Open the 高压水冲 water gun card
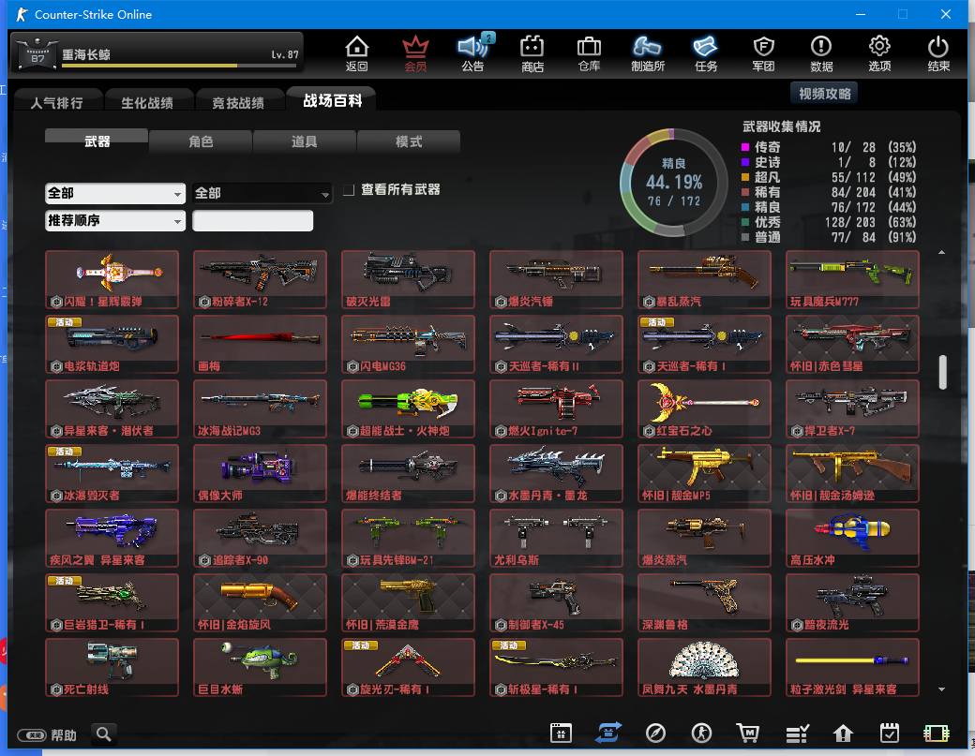Viewport: 975px width, 756px height. (x=852, y=538)
